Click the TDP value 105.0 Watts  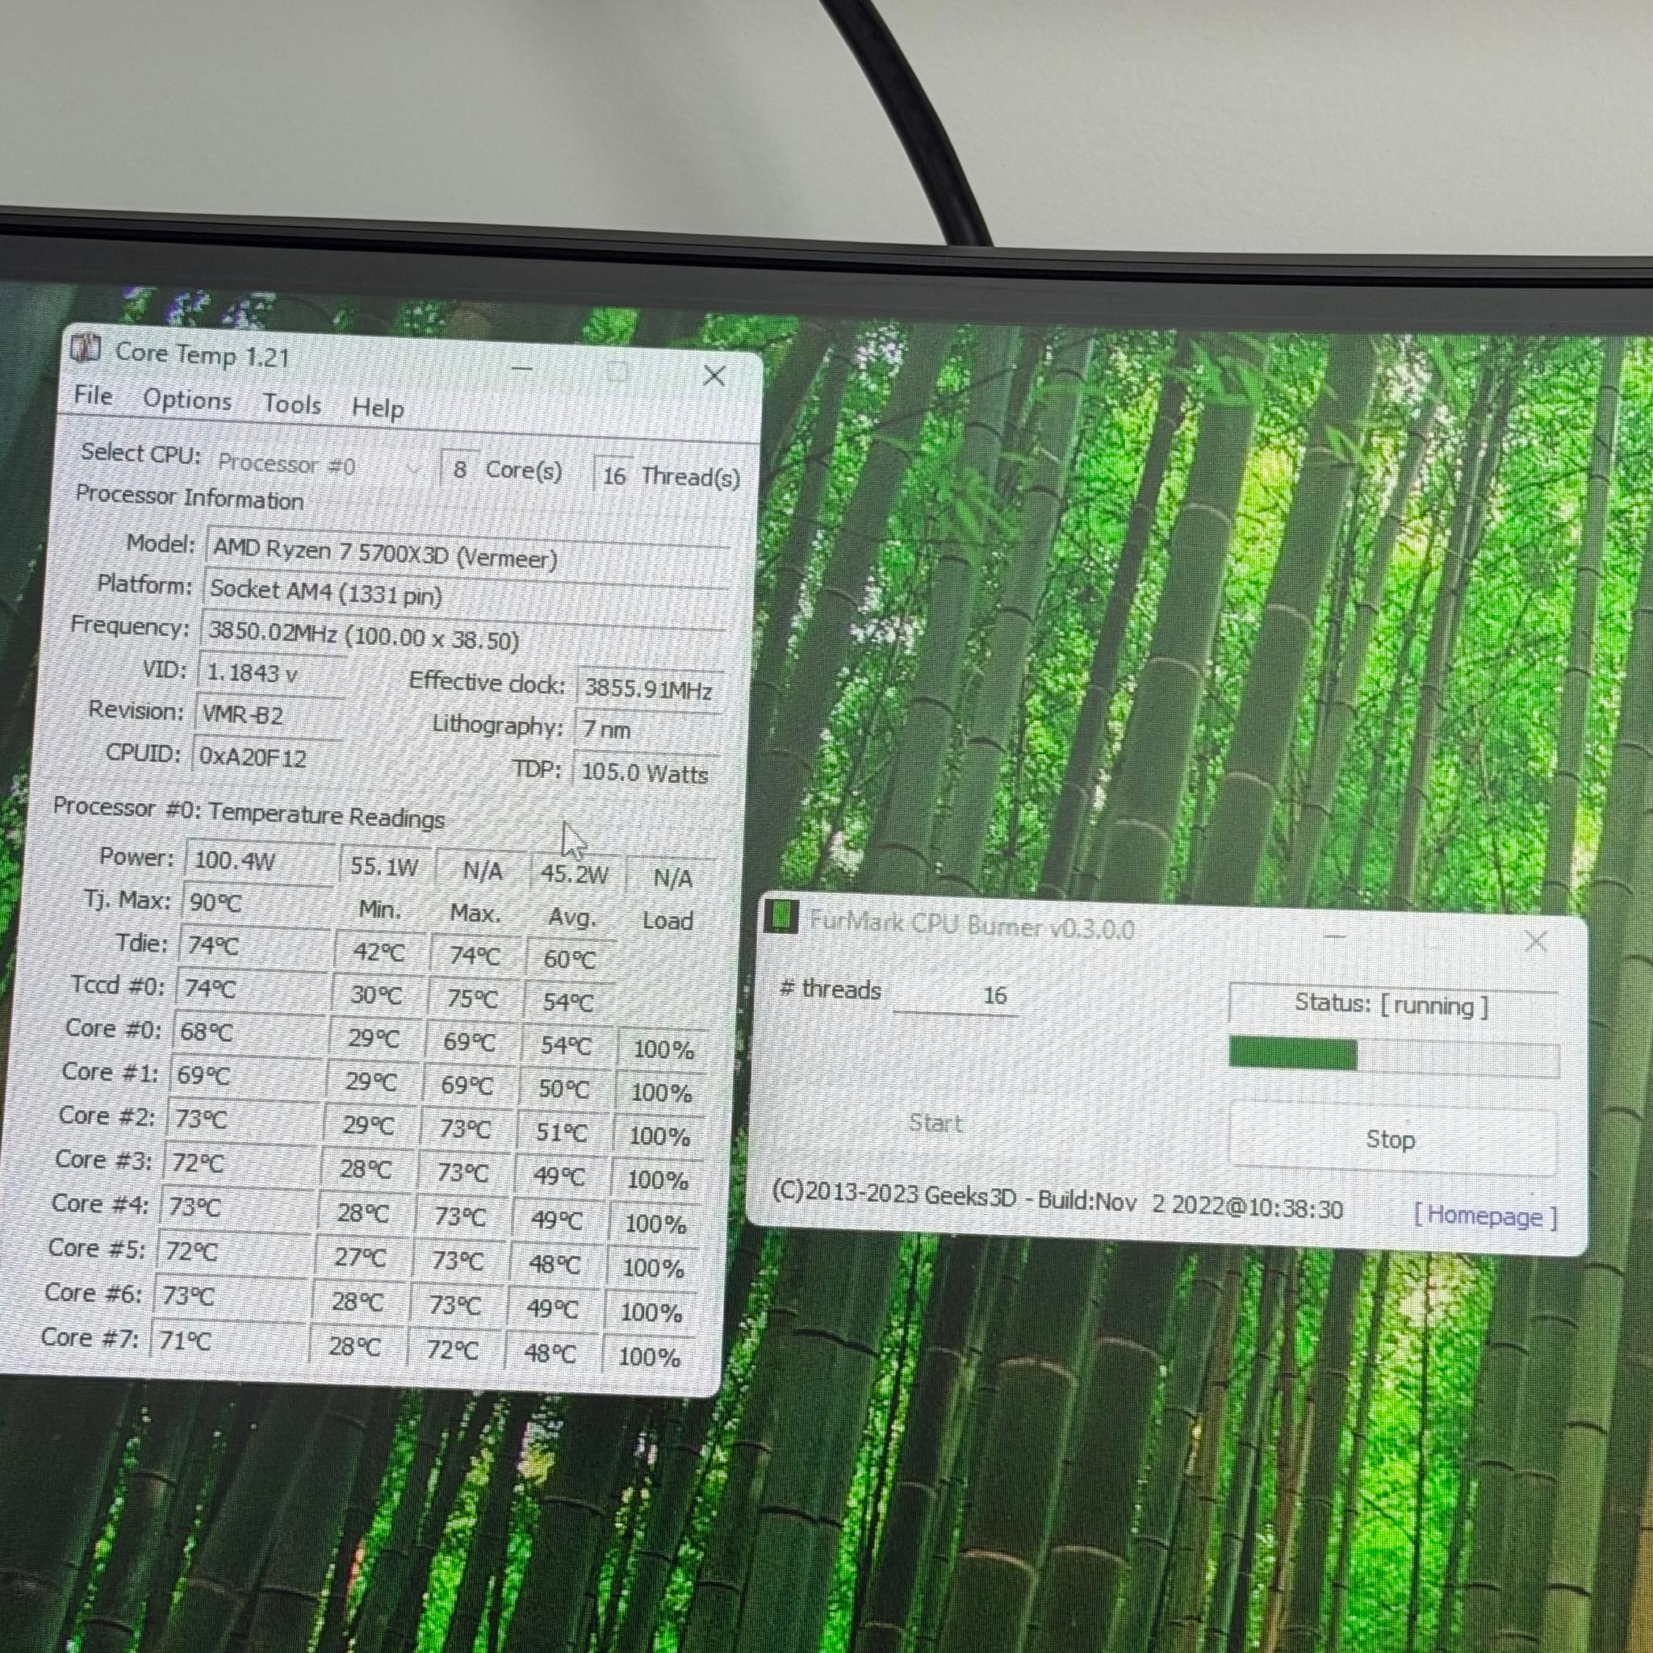pos(645,772)
